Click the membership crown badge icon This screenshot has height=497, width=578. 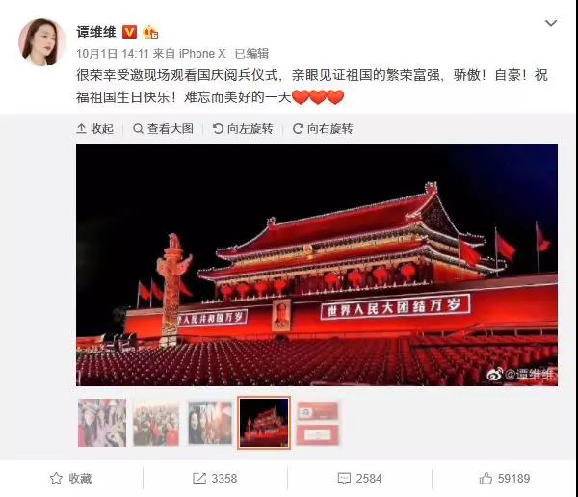tap(150, 33)
